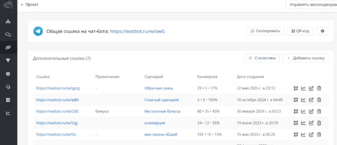The image size is (337, 145).
Task: Open the general chatbot link watbot.ru/w/owG
Action: tap(137, 31)
